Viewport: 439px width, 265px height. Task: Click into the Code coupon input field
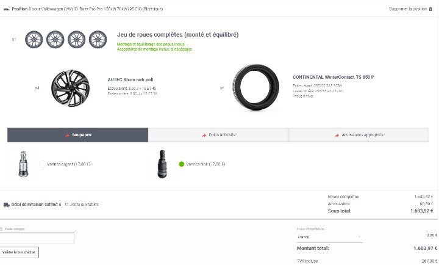[x=38, y=238]
